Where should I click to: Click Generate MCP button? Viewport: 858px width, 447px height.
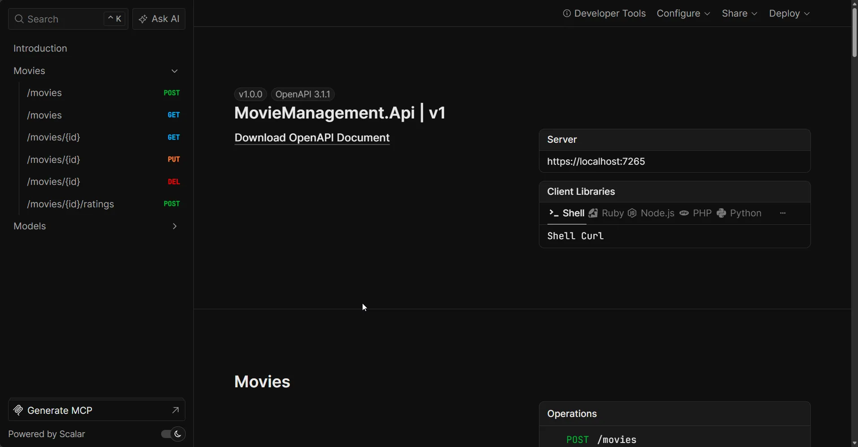[x=97, y=410]
